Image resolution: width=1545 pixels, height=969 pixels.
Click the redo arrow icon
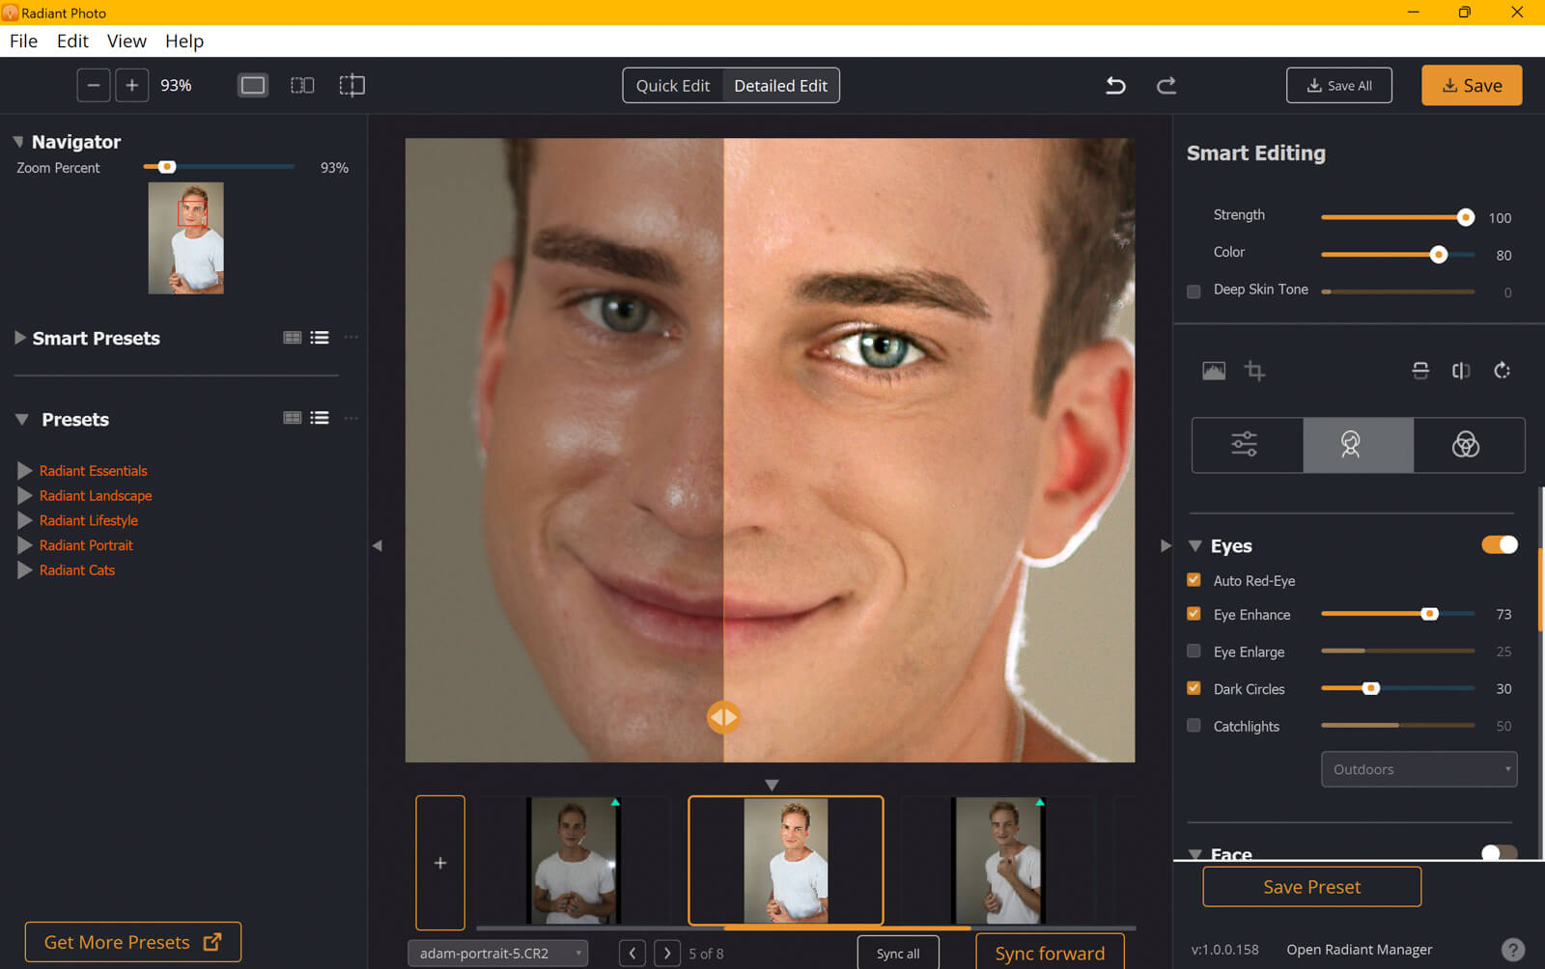[1166, 86]
